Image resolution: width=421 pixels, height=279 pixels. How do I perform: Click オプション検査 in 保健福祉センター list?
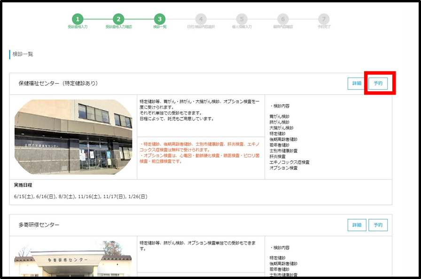coord(283,168)
